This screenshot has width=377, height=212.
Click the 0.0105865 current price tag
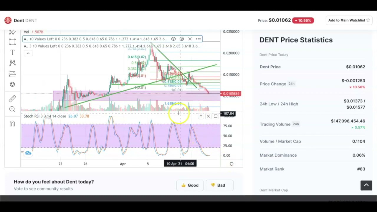pos(231,94)
